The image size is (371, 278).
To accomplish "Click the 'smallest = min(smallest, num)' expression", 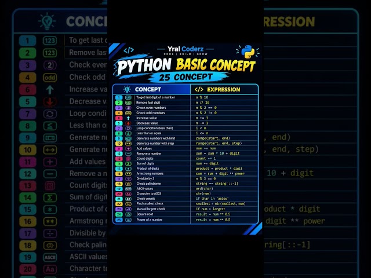I will pyautogui.click(x=220, y=204).
